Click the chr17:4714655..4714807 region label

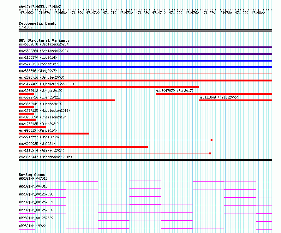pyautogui.click(x=40, y=7)
